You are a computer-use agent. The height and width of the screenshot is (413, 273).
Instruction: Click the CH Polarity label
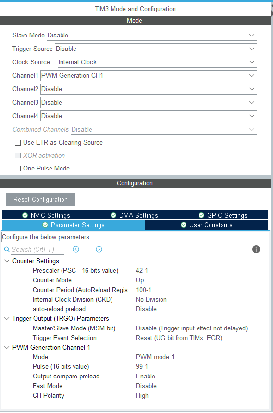49,396
